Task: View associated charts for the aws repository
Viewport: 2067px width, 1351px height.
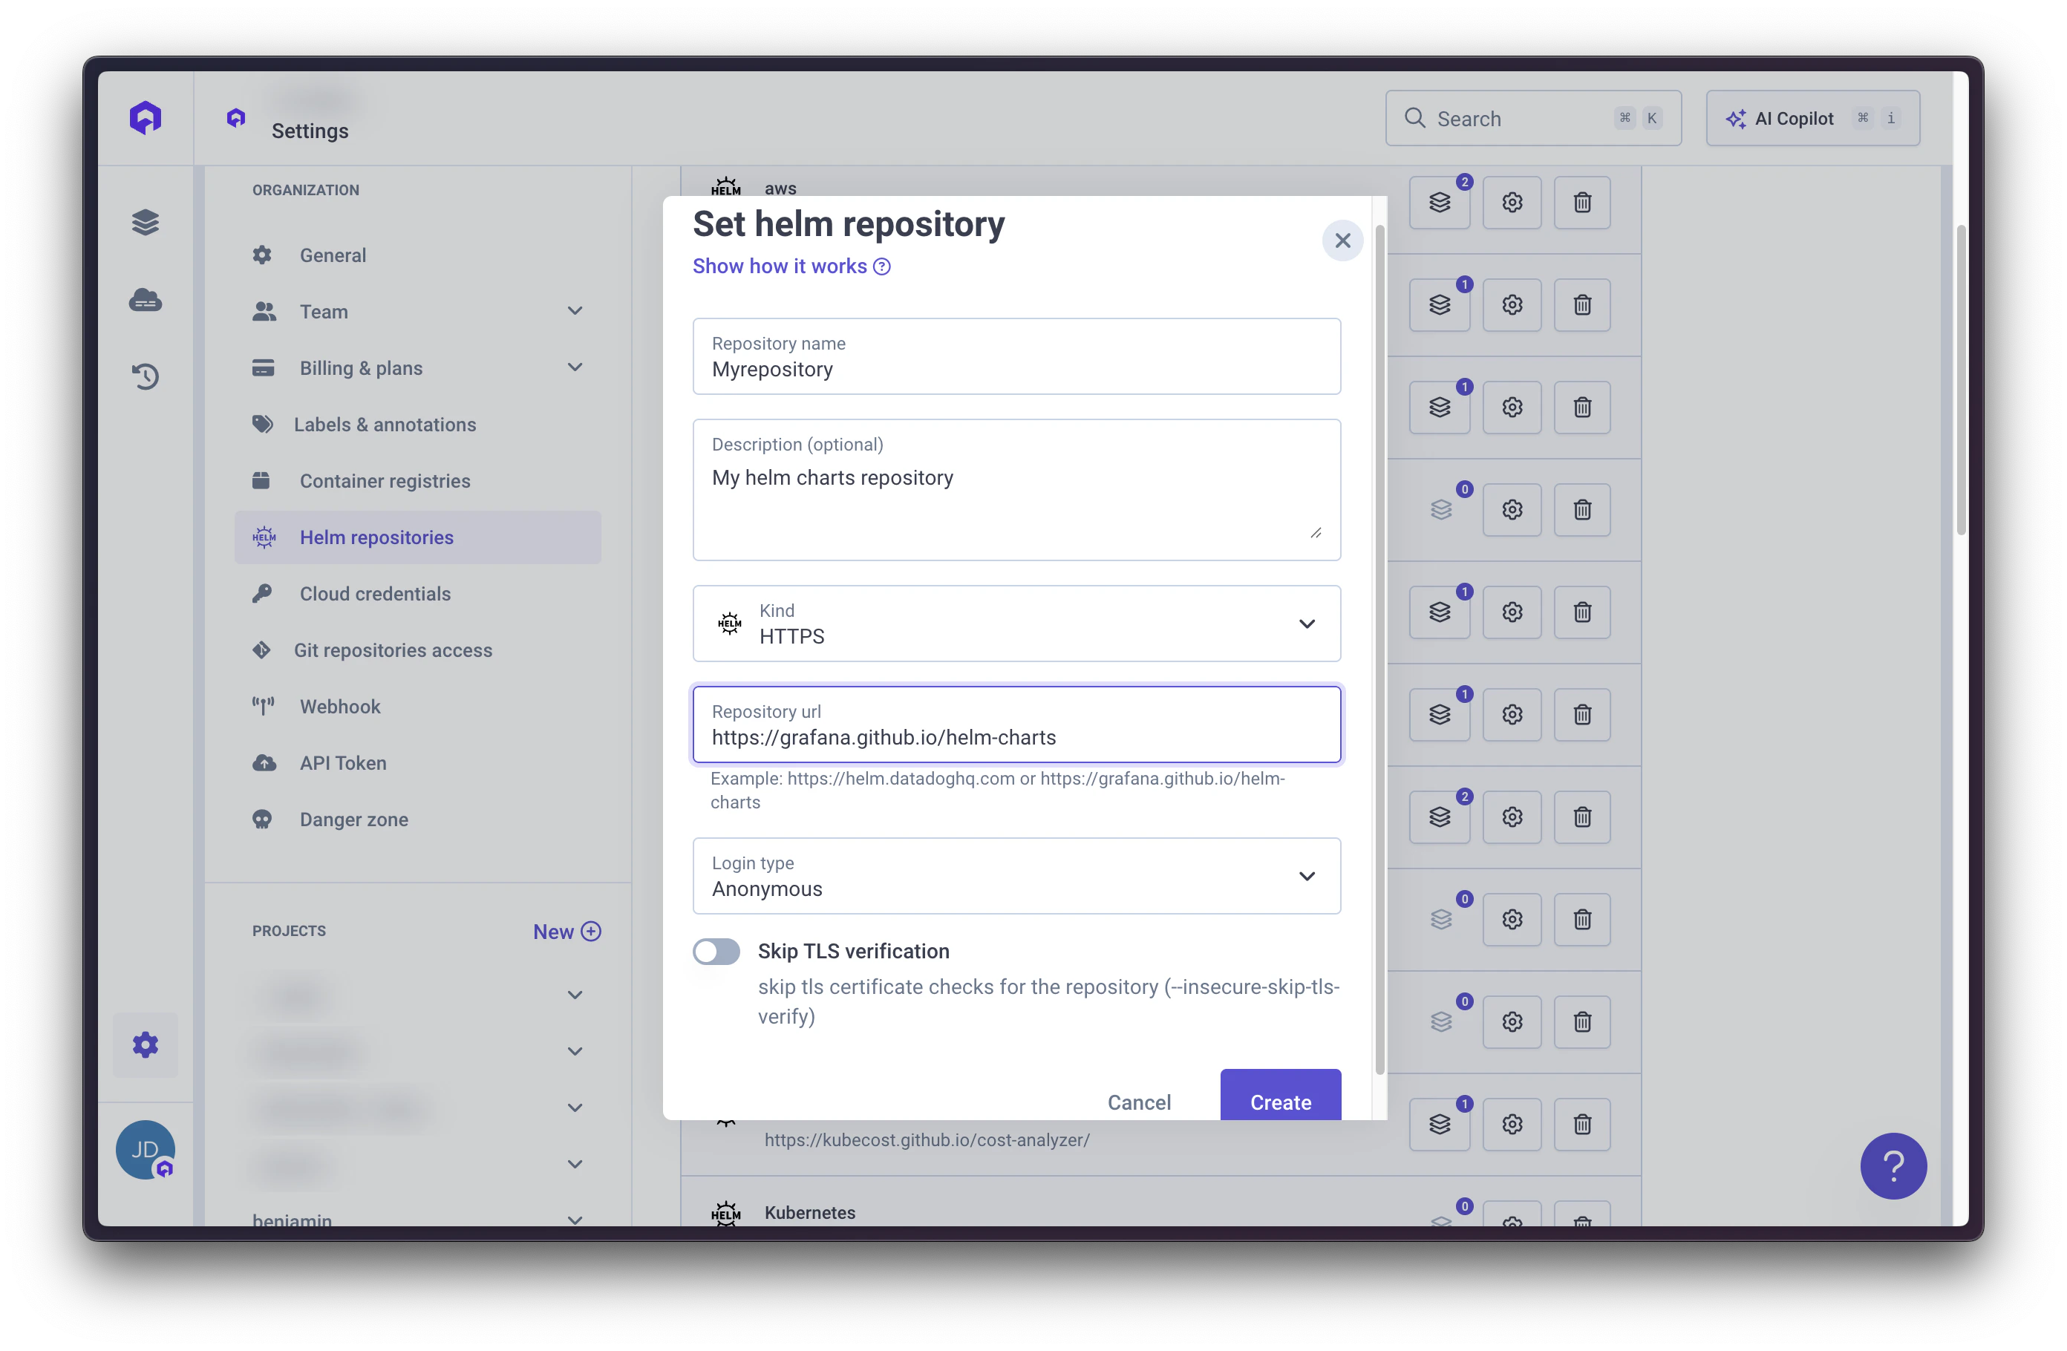Action: 1439,203
